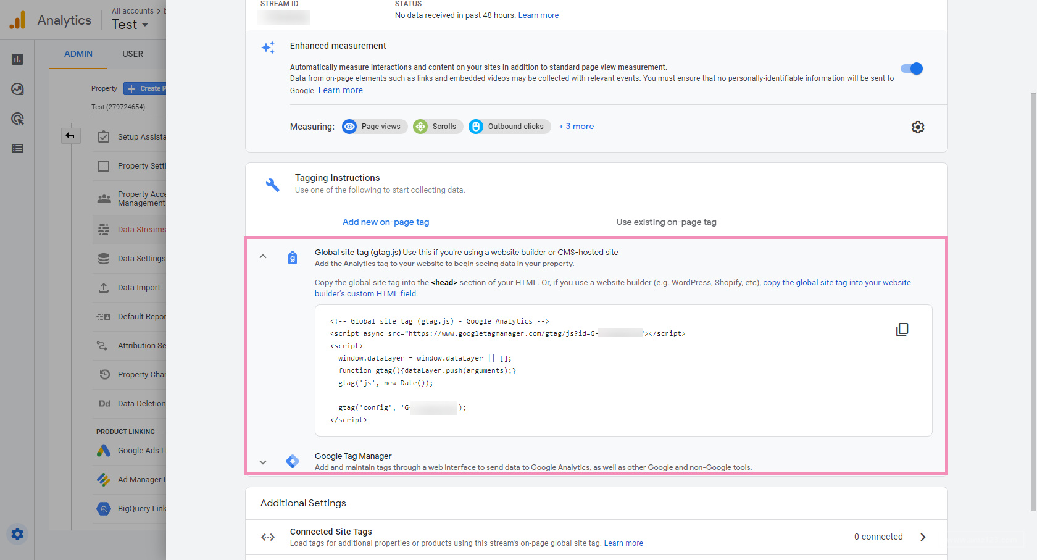Viewport: 1037px width, 560px height.
Task: Open the Configure sidebar list icon
Action: 17,148
